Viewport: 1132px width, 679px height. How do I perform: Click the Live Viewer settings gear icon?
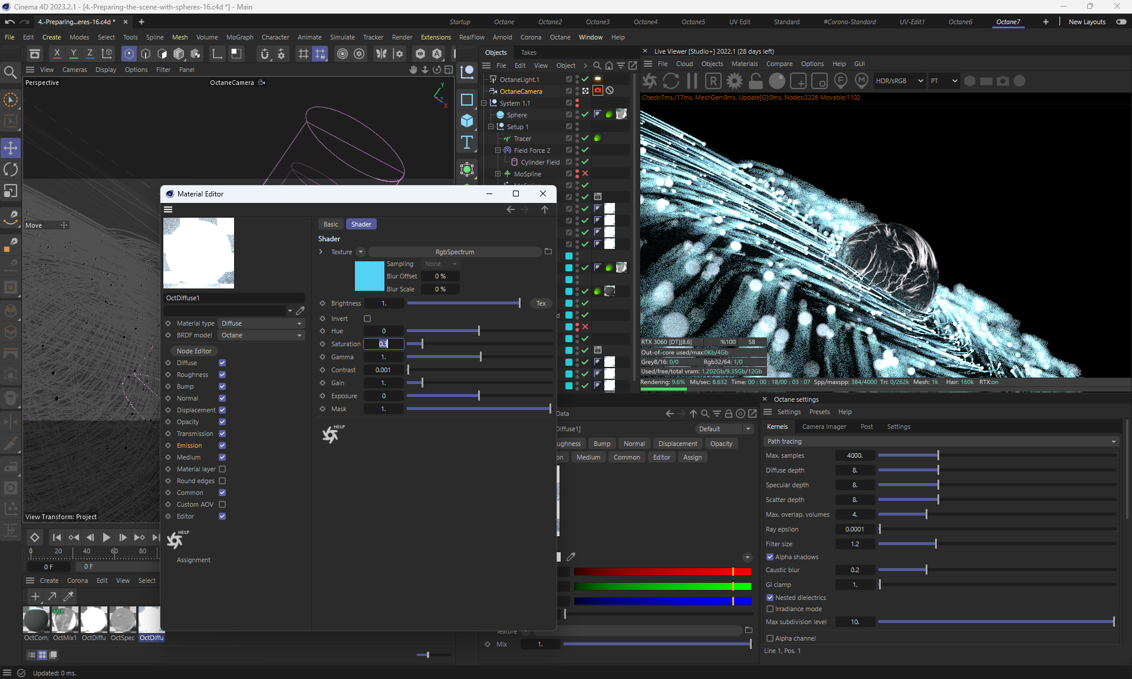pos(735,81)
